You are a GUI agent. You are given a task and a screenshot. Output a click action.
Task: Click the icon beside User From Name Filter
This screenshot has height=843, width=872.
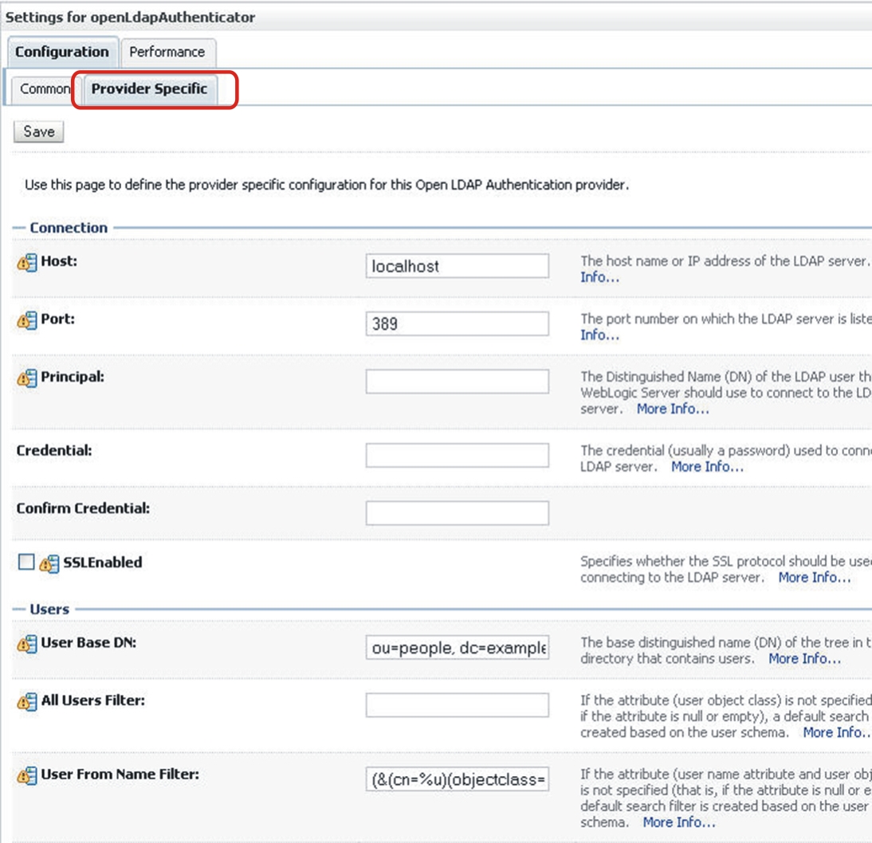[26, 775]
